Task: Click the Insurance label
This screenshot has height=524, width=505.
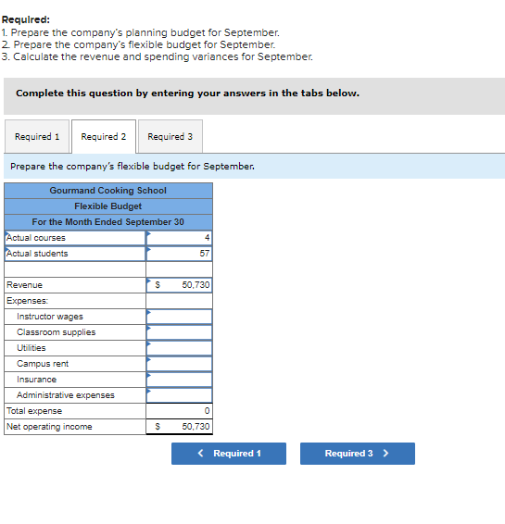Action: [x=37, y=380]
